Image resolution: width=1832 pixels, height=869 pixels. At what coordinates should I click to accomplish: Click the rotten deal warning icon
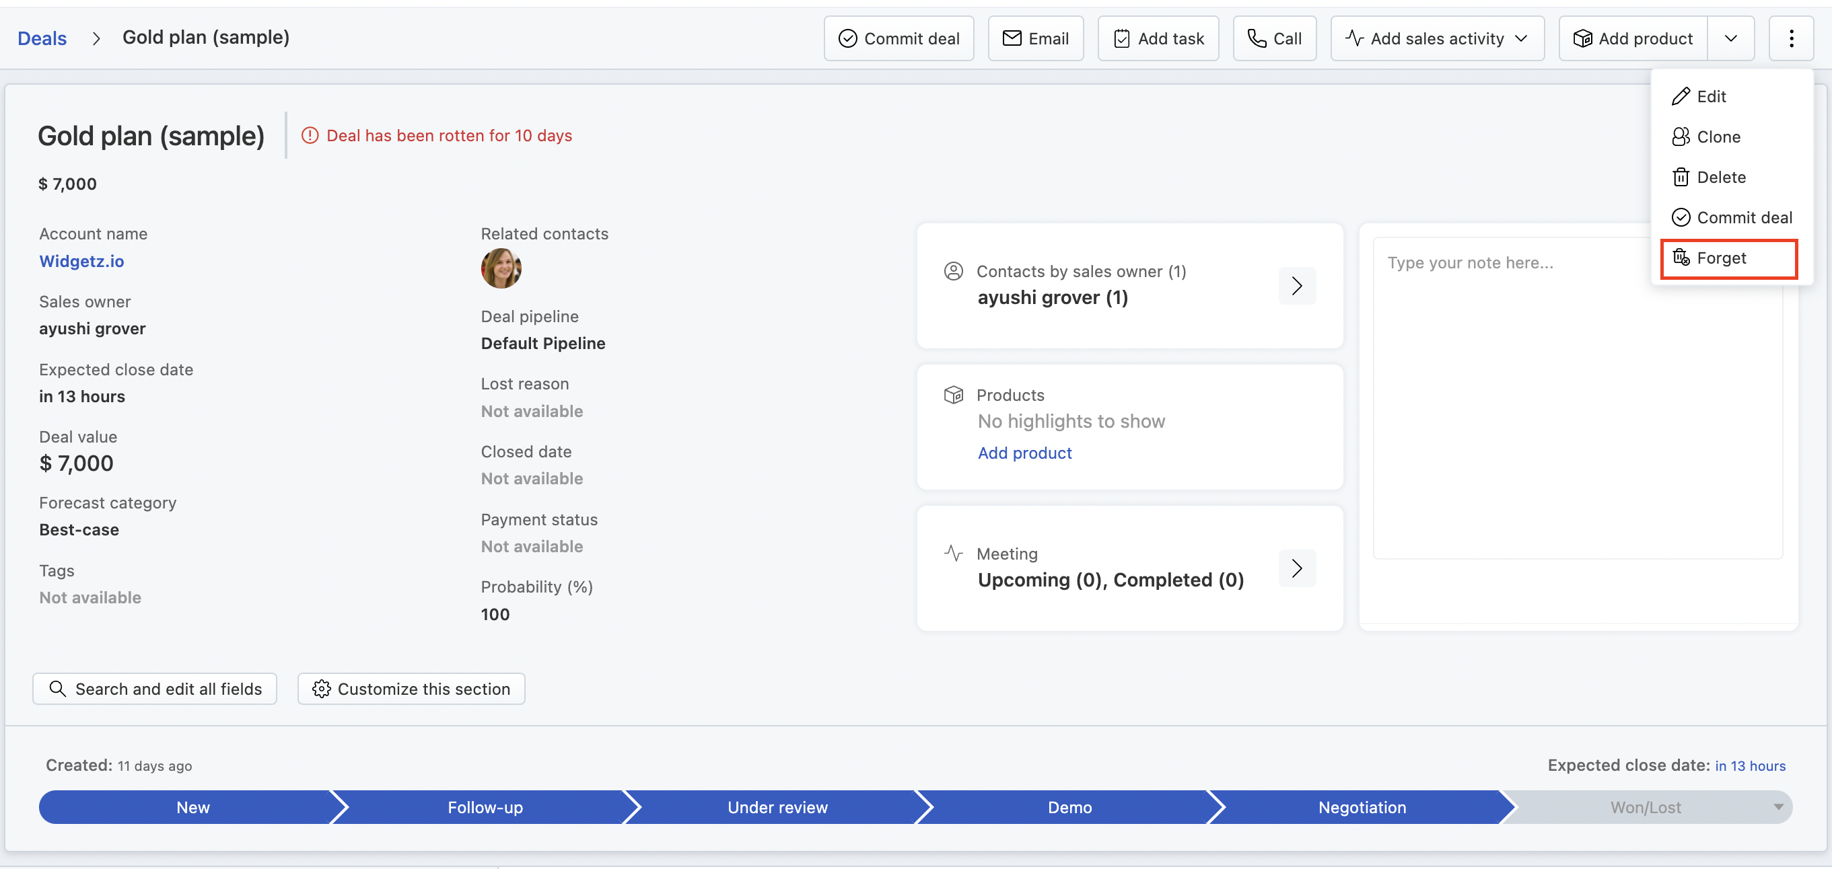[310, 135]
